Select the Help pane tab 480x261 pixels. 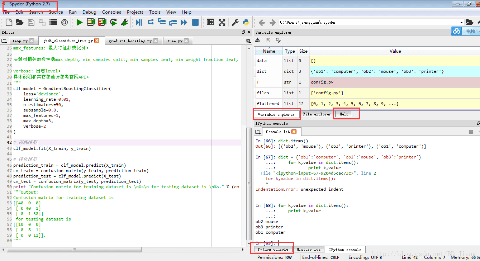(344, 114)
